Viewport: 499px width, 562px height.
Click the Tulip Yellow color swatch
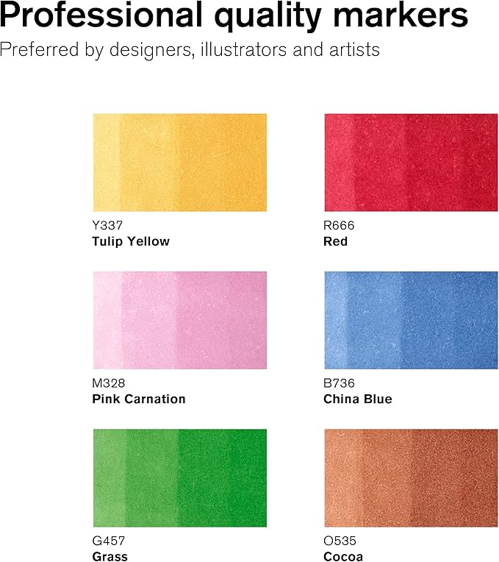pos(180,163)
